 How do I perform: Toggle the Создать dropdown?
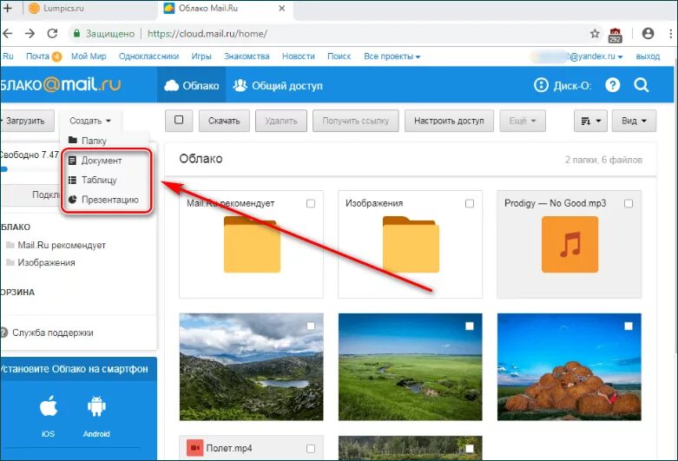coord(90,121)
